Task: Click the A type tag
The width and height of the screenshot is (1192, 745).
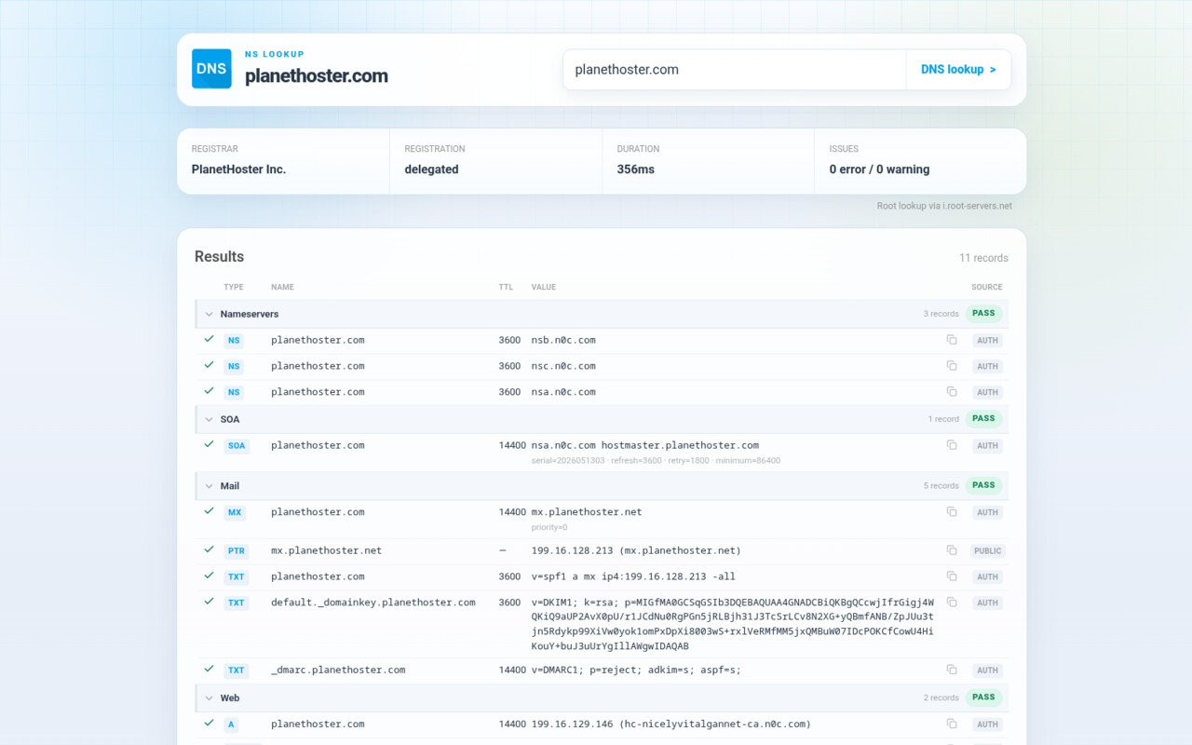Action: pos(231,725)
